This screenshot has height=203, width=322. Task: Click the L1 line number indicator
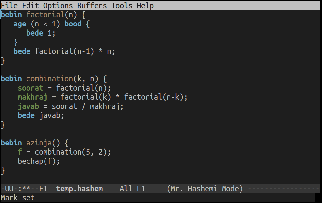139,188
